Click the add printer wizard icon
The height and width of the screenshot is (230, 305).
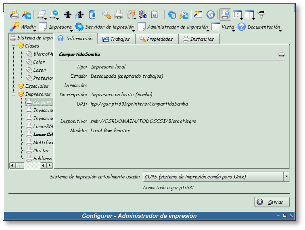pyautogui.click(x=14, y=15)
